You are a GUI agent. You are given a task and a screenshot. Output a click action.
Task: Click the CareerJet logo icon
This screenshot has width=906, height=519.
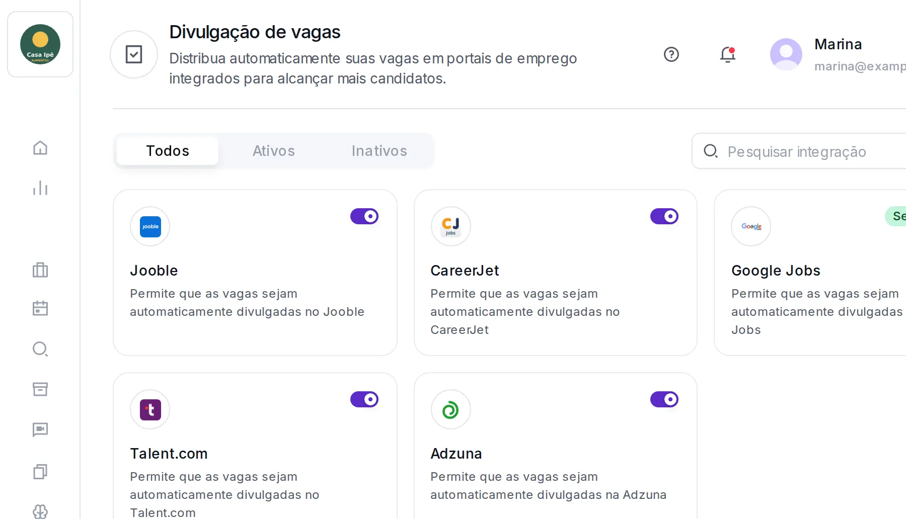pyautogui.click(x=451, y=226)
